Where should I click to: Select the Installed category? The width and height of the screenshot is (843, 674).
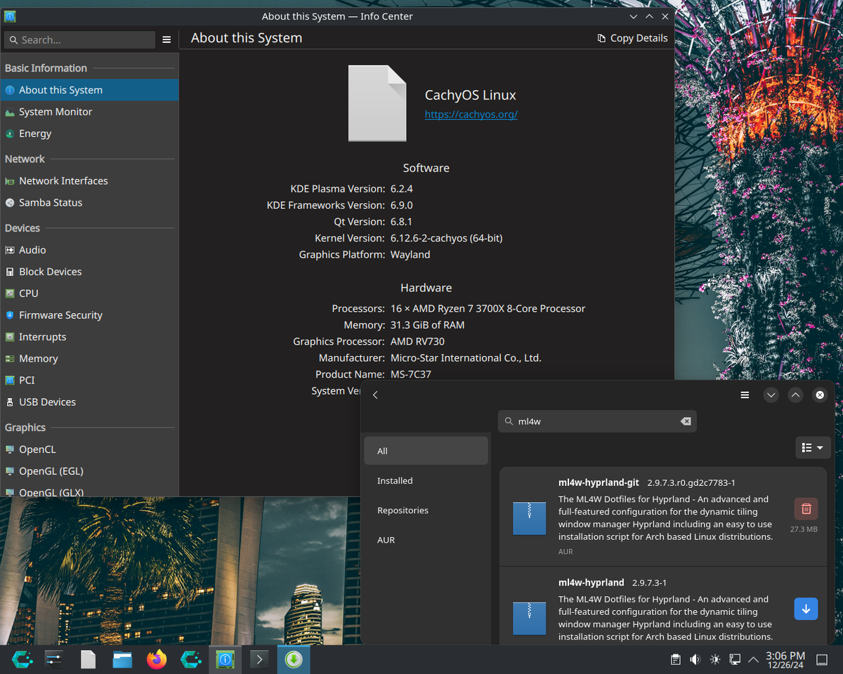pyautogui.click(x=426, y=480)
